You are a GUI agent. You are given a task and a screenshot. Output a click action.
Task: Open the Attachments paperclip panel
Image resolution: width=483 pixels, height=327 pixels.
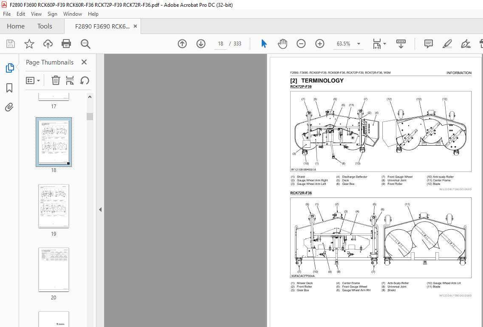pos(9,107)
